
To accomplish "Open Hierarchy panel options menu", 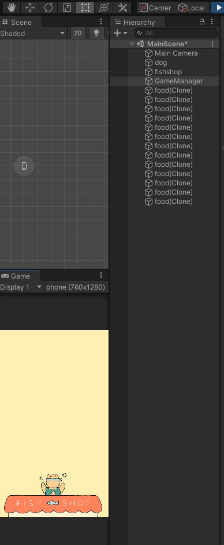I will [x=212, y=22].
